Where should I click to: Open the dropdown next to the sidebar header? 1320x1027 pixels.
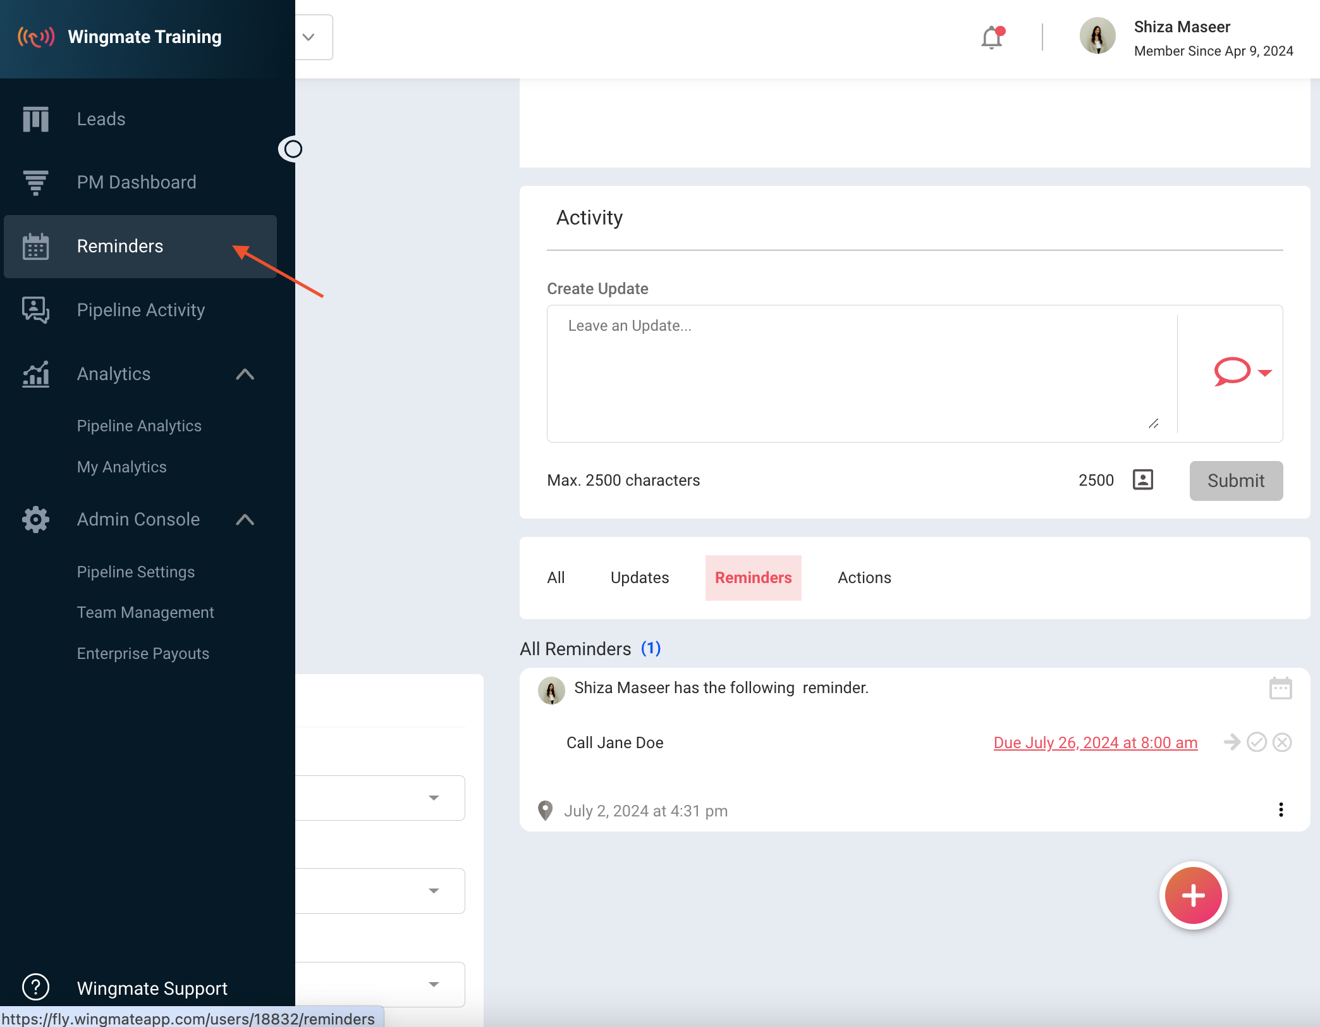tap(309, 37)
